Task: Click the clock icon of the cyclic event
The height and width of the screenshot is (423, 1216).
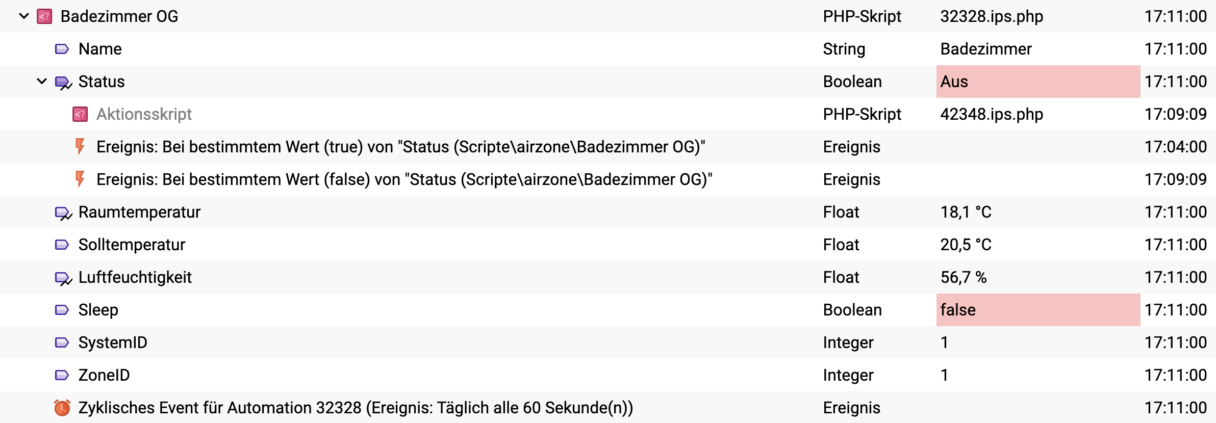Action: pyautogui.click(x=61, y=408)
